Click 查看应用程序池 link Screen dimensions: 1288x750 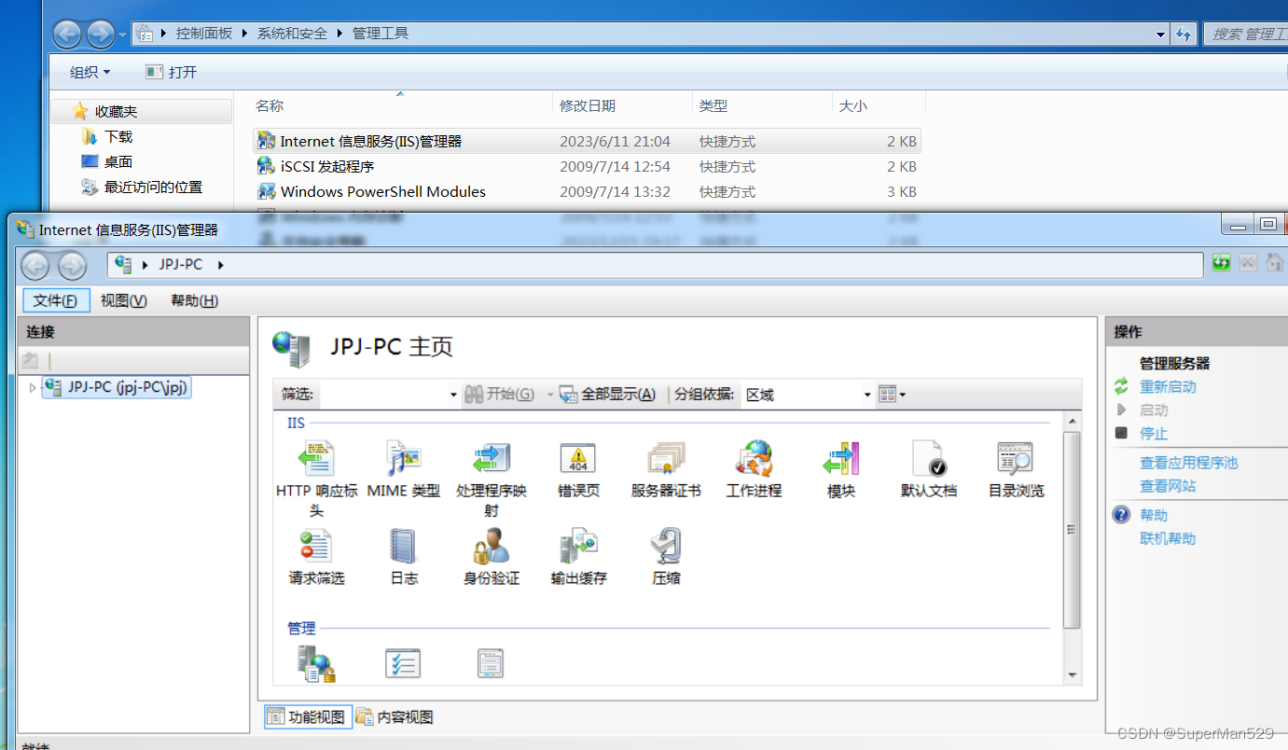1189,462
